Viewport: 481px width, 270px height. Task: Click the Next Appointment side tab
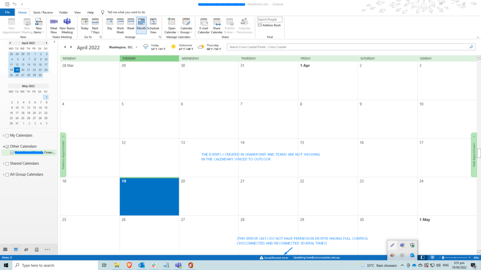474,155
